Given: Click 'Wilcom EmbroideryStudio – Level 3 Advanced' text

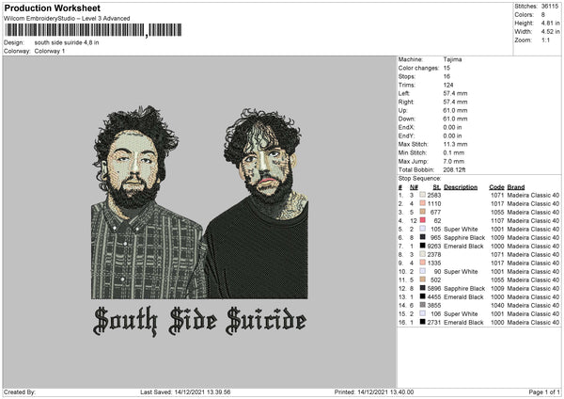Looking at the screenshot, I should point(67,19).
